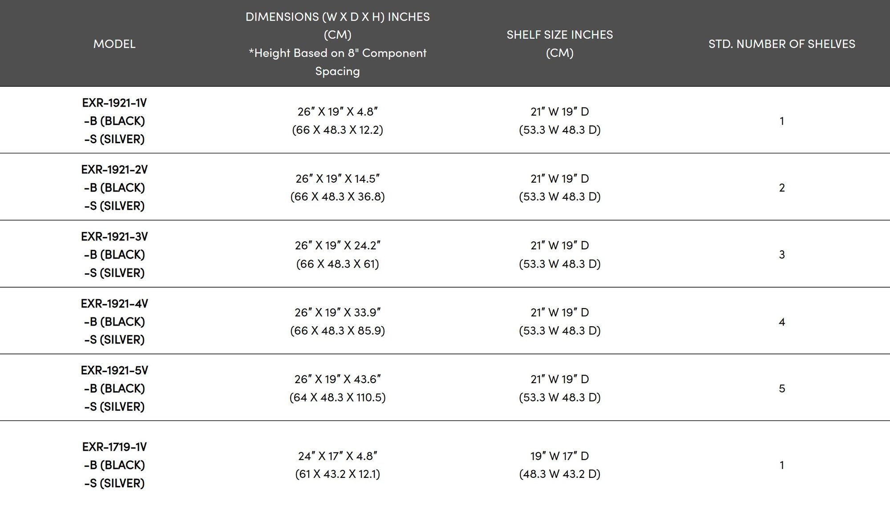Click the DIMENSIONS column header

point(337,44)
